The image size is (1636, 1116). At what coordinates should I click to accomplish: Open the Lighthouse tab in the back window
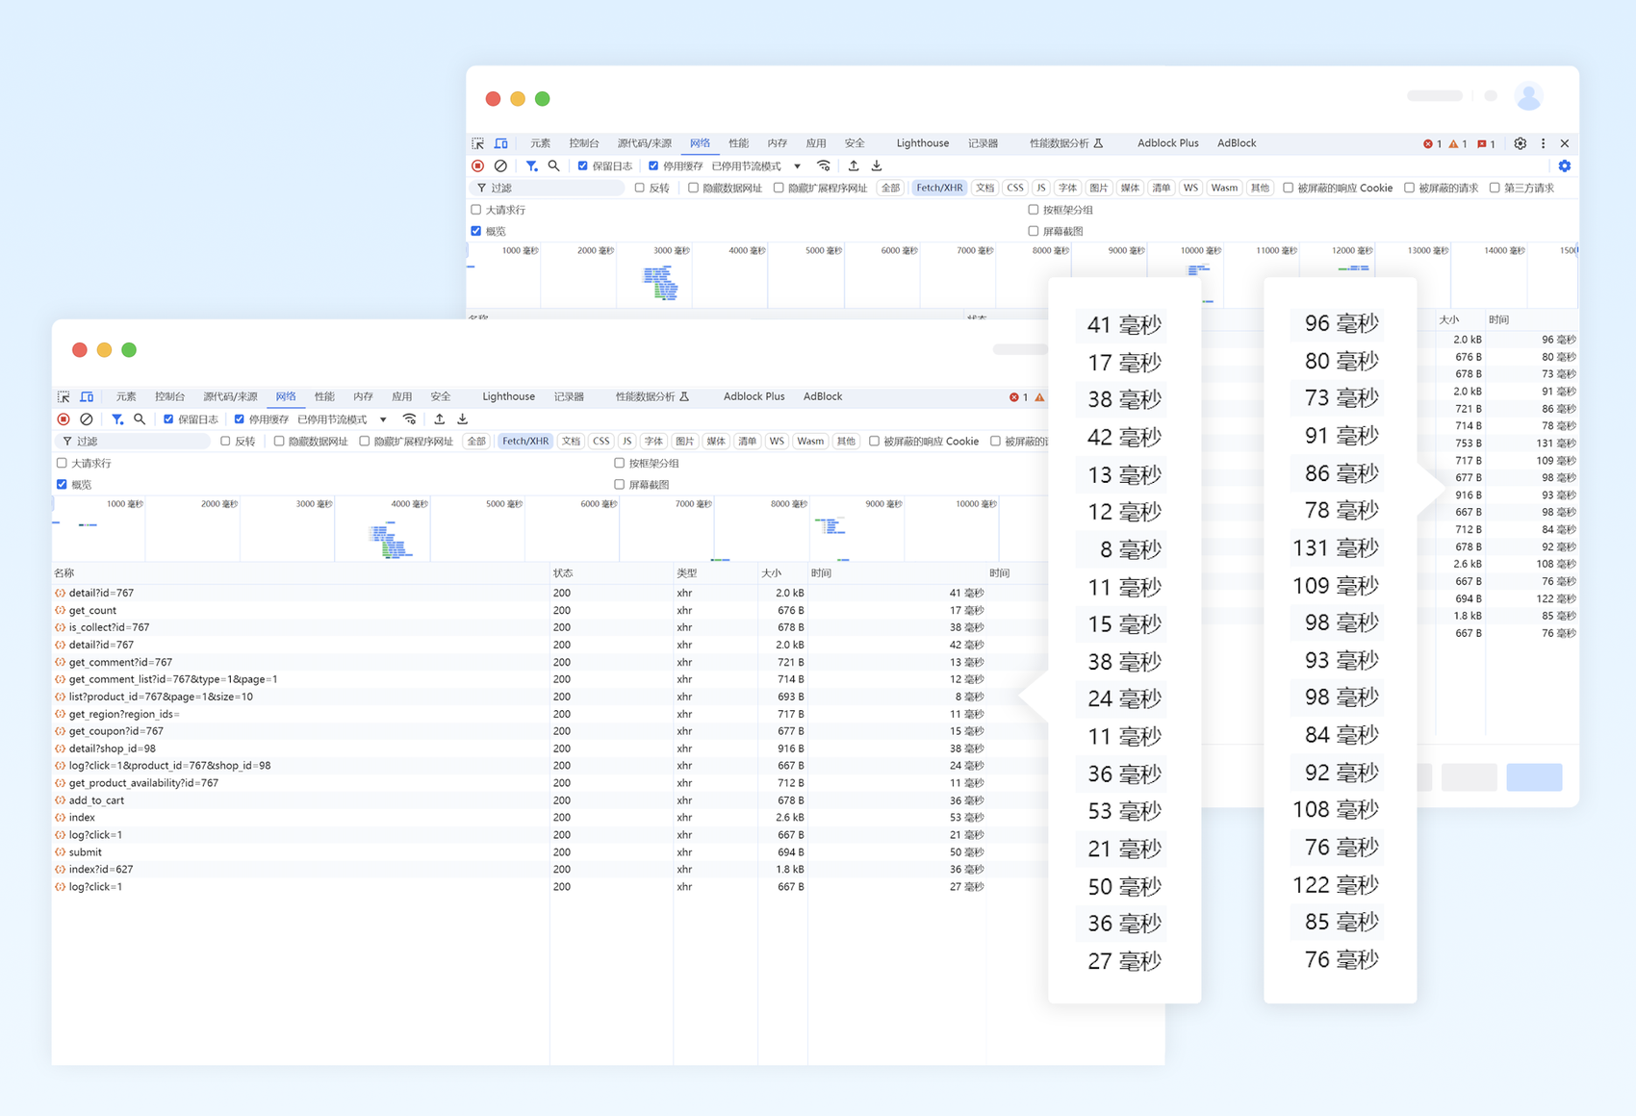point(922,143)
